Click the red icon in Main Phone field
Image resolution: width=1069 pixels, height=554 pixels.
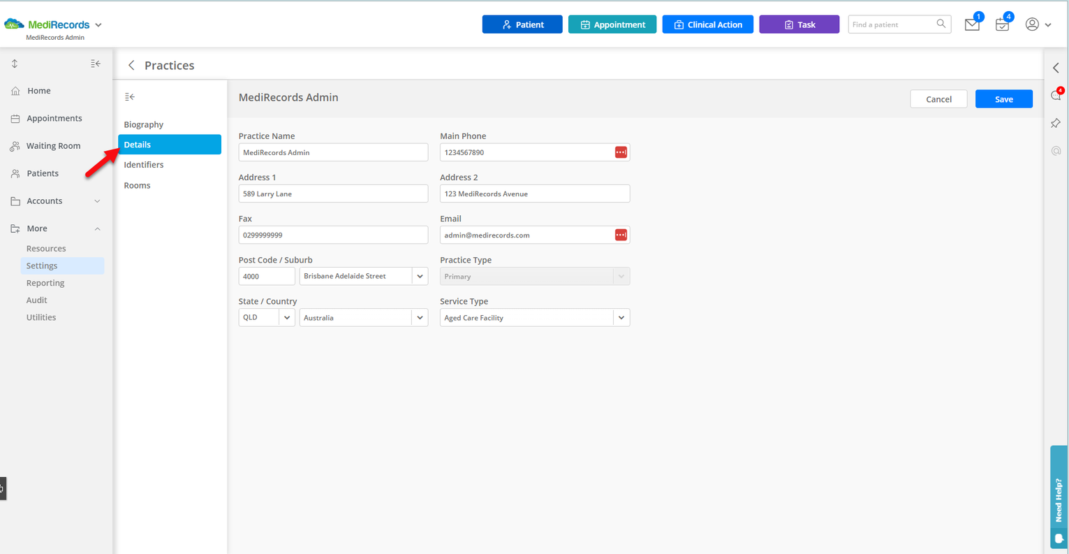[621, 152]
